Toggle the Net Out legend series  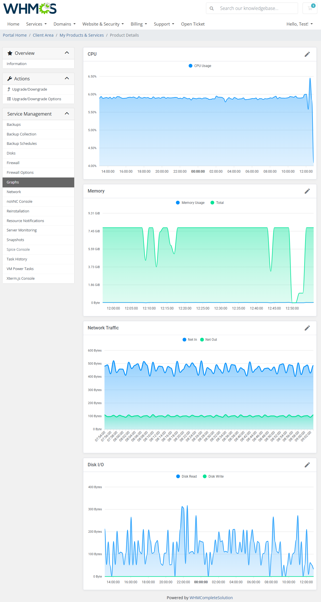(209, 340)
